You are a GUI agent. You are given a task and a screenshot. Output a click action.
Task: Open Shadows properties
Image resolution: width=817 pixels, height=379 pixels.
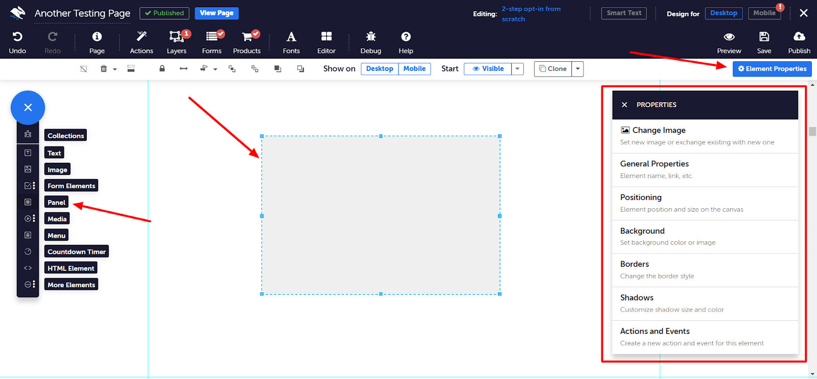(705, 304)
